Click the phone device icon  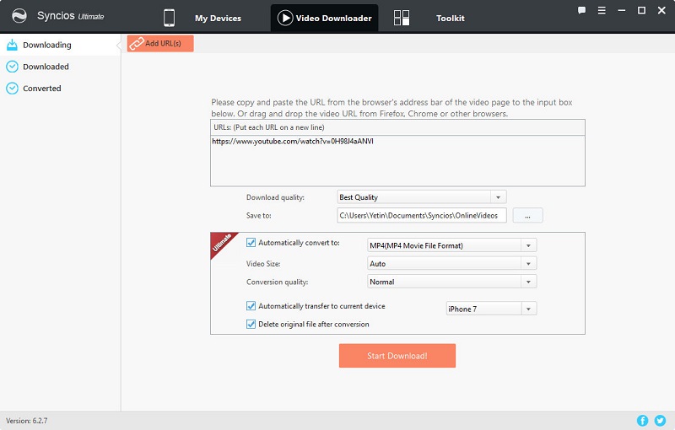click(x=170, y=18)
